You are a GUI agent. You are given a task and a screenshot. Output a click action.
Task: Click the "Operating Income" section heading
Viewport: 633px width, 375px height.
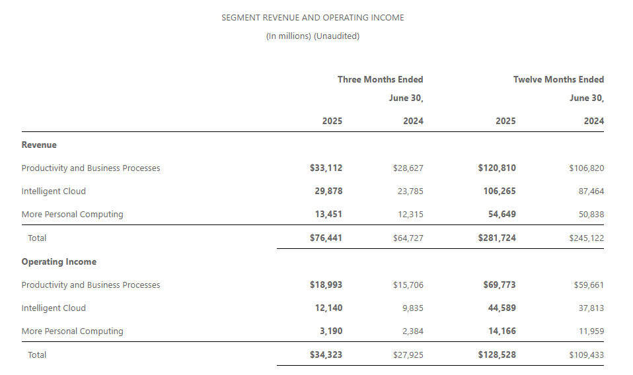59,261
